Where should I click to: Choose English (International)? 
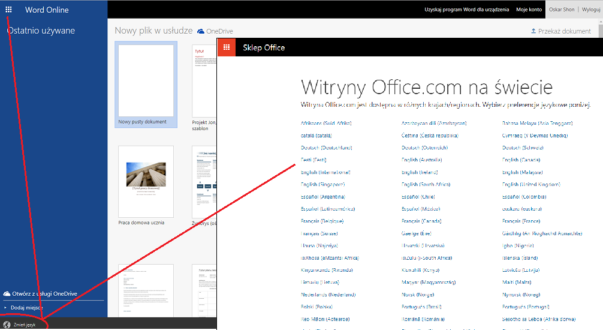tap(325, 173)
